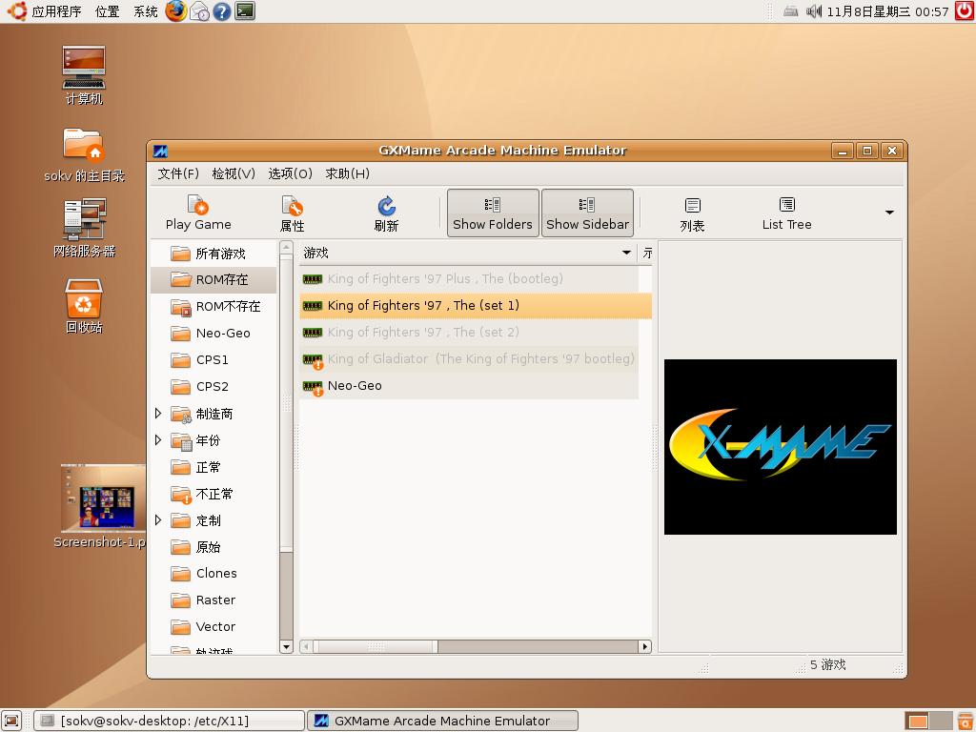Switch to terminal taskbar window /etc/X11
Viewport: 976px width, 732px height.
169,721
